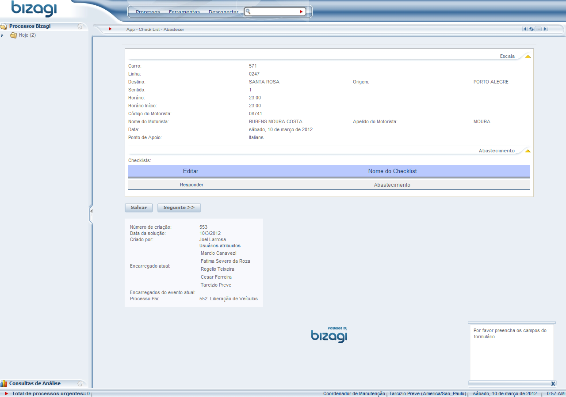Click the creator name Joel Larrosa

(213, 239)
